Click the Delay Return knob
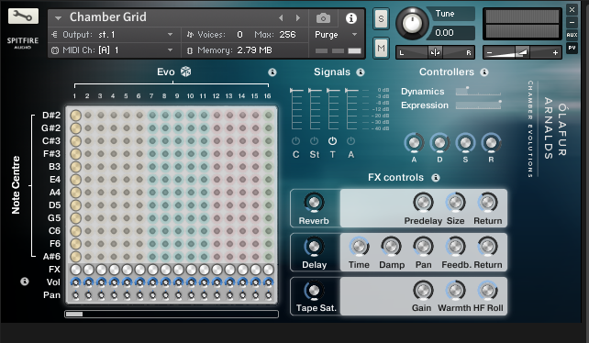Image resolution: width=589 pixels, height=343 pixels. point(487,247)
